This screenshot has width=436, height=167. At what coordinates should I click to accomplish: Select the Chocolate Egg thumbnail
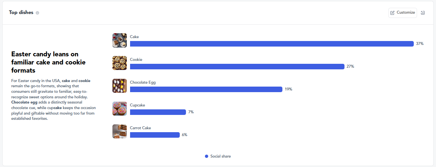click(120, 86)
